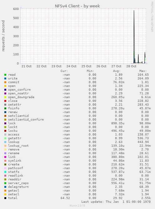Select the 'getattr' legend label
Screen dimensions: 155x209
[x=15, y=138]
